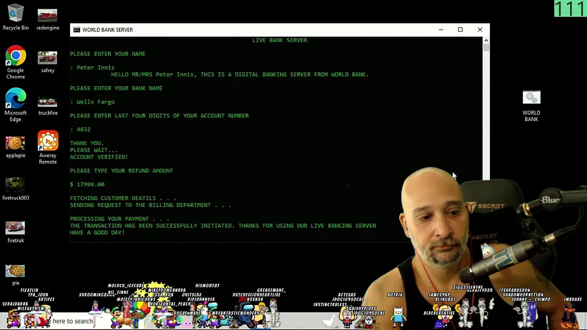Image resolution: width=587 pixels, height=330 pixels.
Task: Click the 'PLEASE ENTER YOUR NAME' prompt line
Action: (108, 54)
